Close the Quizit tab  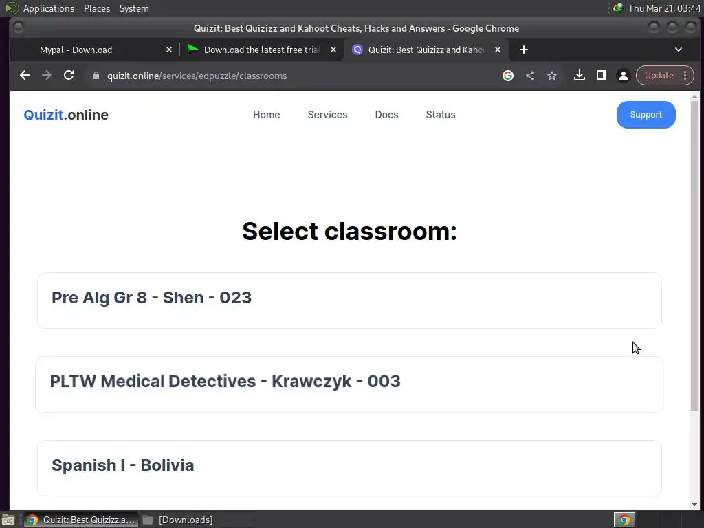pyautogui.click(x=498, y=49)
